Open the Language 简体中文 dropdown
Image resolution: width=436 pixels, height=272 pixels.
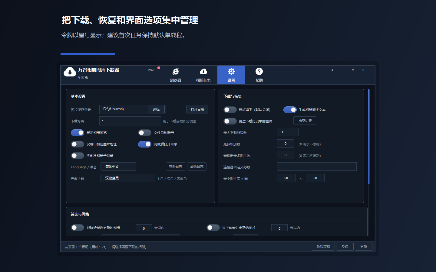pos(118,167)
